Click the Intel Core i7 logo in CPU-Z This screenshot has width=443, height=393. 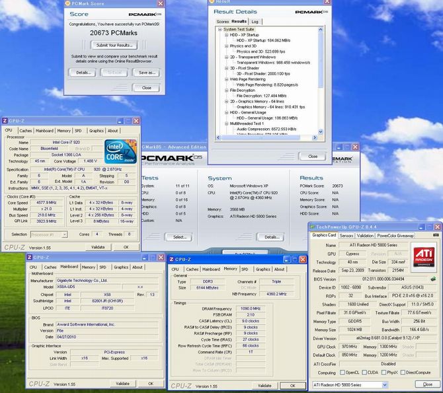[120, 151]
